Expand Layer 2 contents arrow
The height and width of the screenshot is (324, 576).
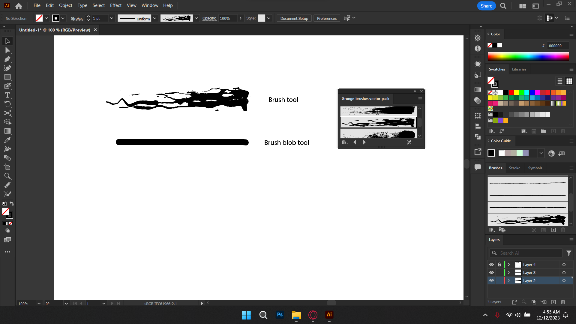509,280
